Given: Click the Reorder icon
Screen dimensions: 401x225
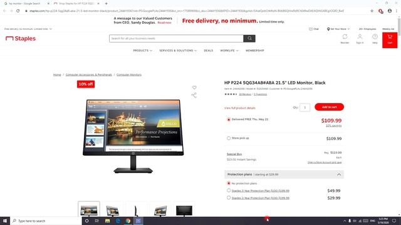Looking at the screenshot, I should [x=345, y=37].
